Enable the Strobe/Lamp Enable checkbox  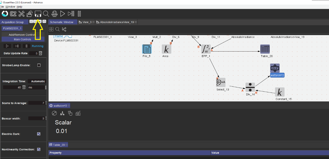pos(39,65)
